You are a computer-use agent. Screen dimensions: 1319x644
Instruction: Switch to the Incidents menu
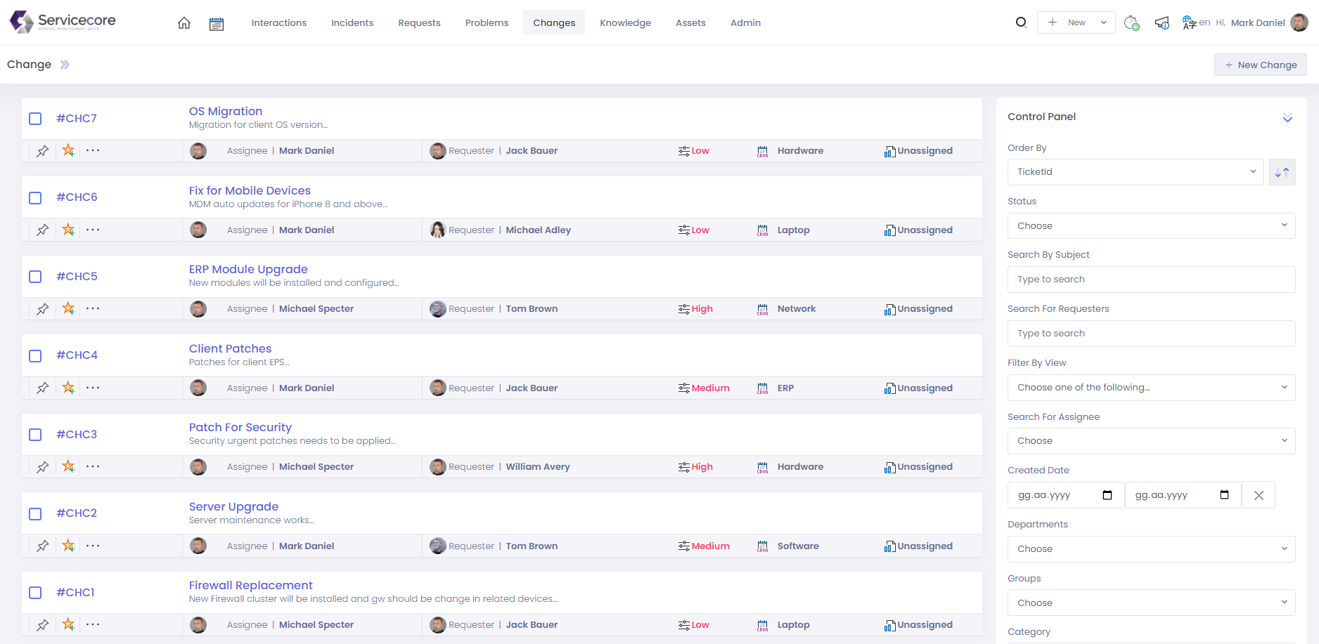352,23
